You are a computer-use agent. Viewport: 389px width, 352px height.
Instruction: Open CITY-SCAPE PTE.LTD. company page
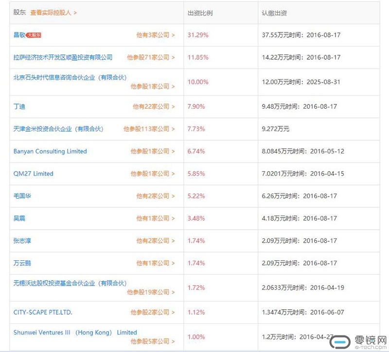click(43, 312)
